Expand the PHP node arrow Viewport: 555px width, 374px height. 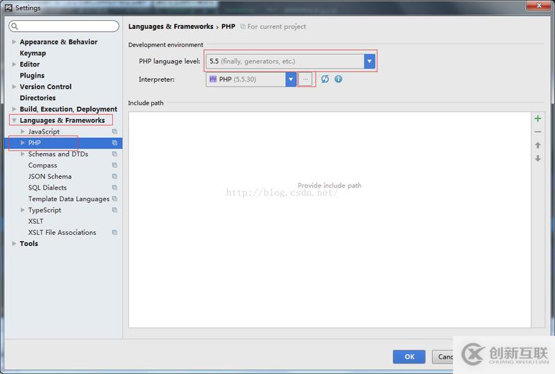(x=23, y=143)
